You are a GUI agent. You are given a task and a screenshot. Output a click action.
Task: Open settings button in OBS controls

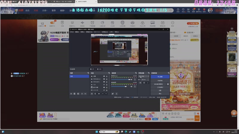(160, 91)
